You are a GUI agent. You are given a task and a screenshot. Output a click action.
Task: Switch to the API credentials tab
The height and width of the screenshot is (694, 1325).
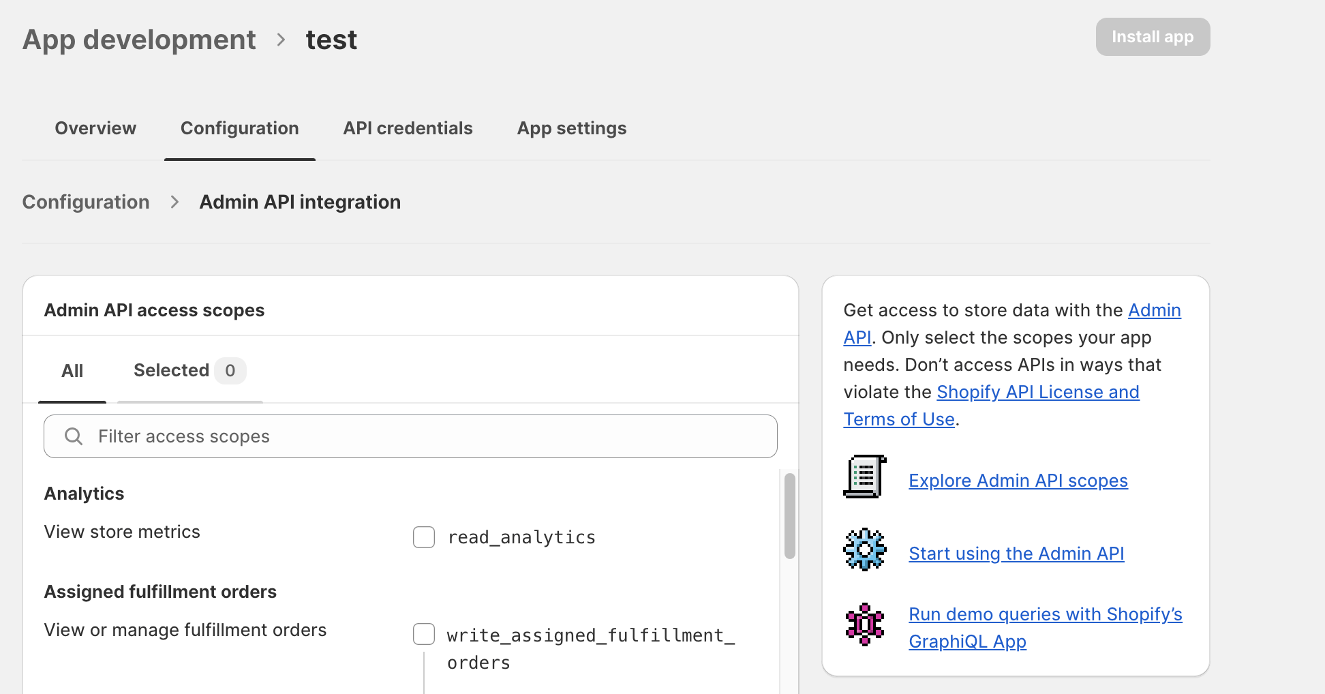click(408, 128)
